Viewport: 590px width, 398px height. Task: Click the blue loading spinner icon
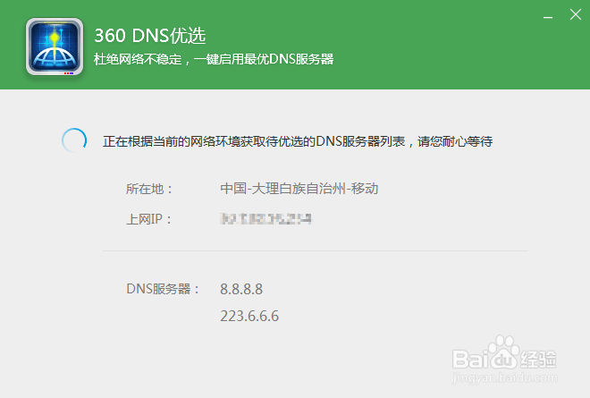74,140
